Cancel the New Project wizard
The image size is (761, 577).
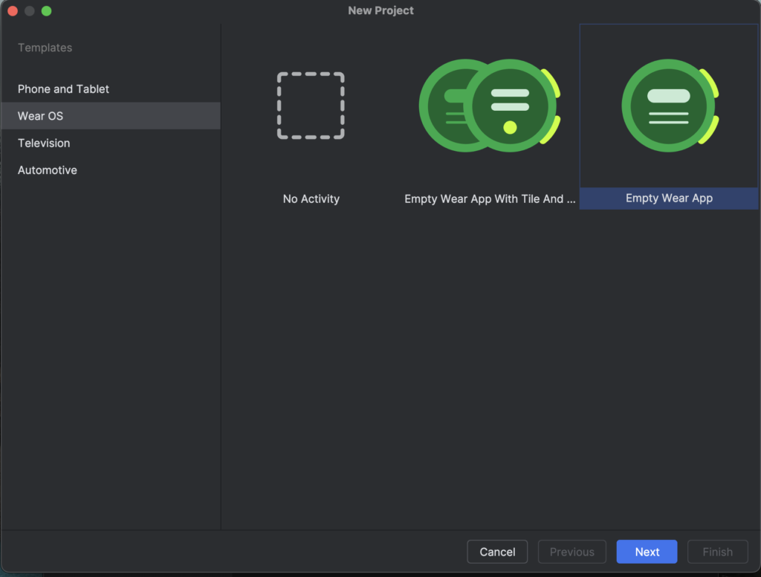tap(497, 552)
